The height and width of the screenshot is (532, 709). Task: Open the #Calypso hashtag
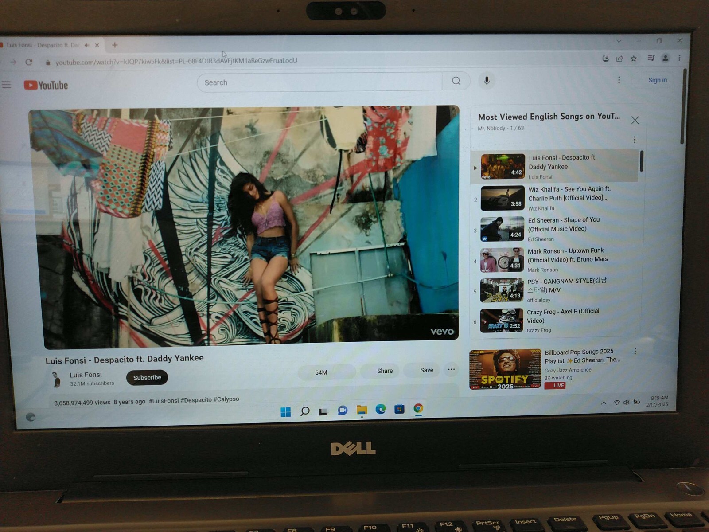(x=226, y=399)
